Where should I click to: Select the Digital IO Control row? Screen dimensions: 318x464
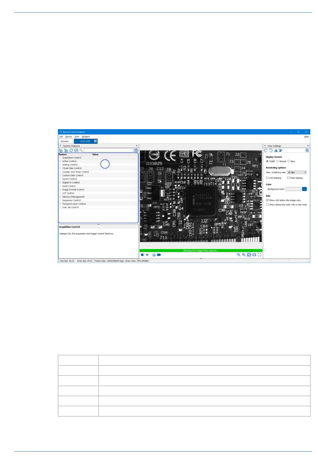pyautogui.click(x=98, y=183)
